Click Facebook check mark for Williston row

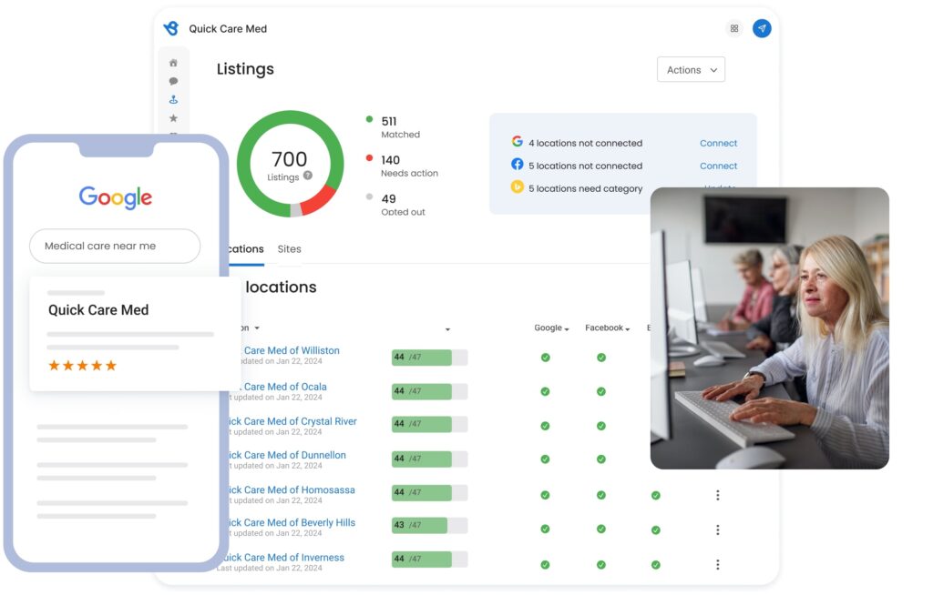(601, 358)
